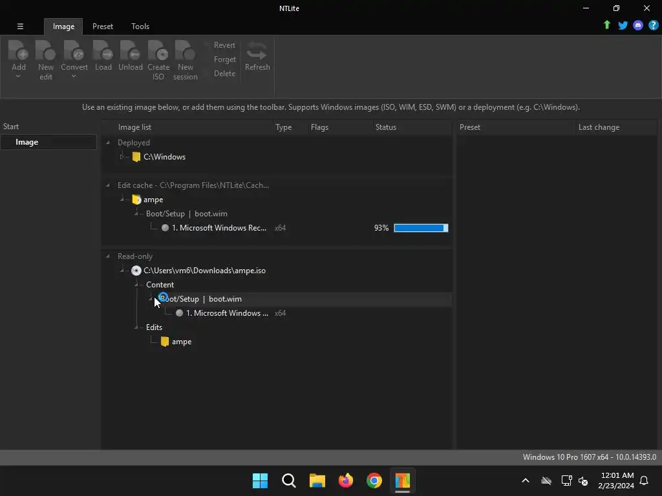Switch to the Tools tab
The image size is (662, 496).
pos(140,26)
